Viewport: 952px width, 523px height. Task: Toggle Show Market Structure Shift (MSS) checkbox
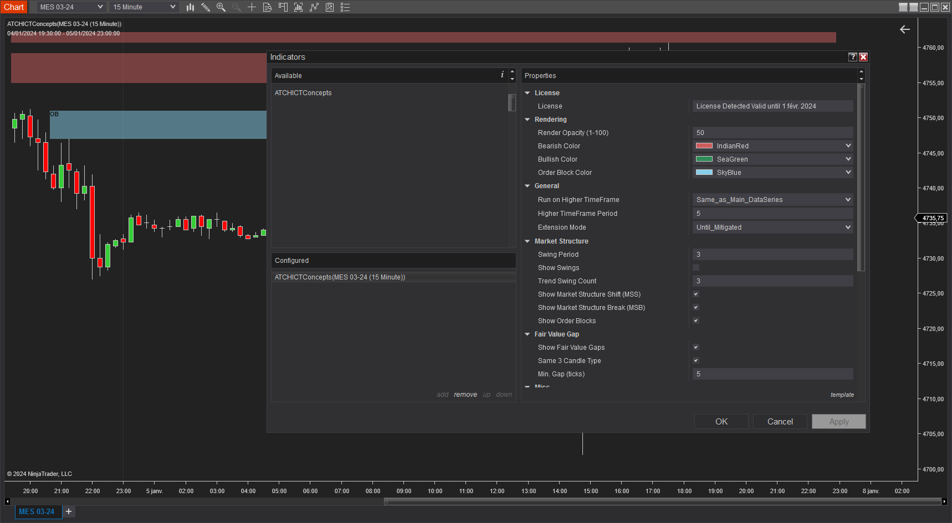696,294
